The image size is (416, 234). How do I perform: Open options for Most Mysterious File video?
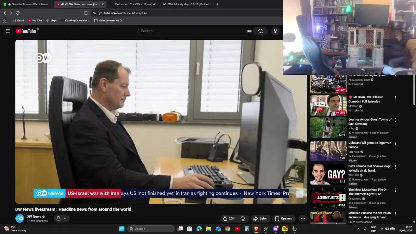(x=396, y=190)
